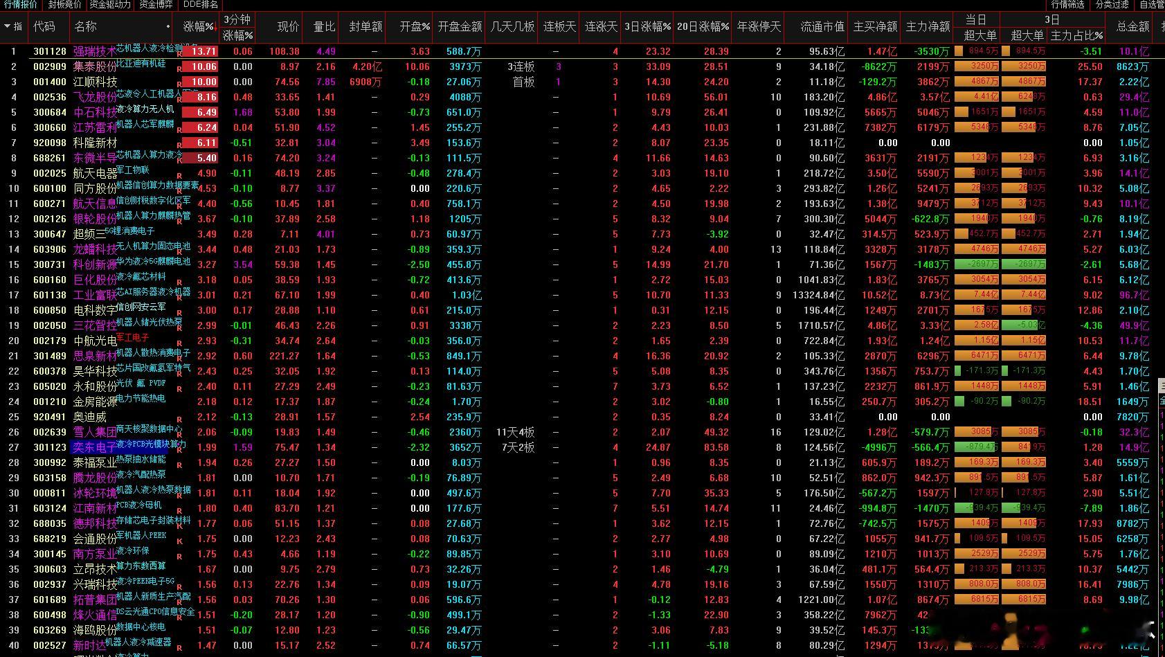The height and width of the screenshot is (657, 1165).
Task: Click stock code 600100
Action: pos(50,188)
